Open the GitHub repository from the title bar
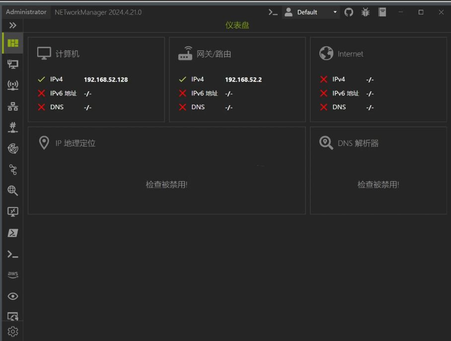This screenshot has height=341, width=451. [348, 12]
